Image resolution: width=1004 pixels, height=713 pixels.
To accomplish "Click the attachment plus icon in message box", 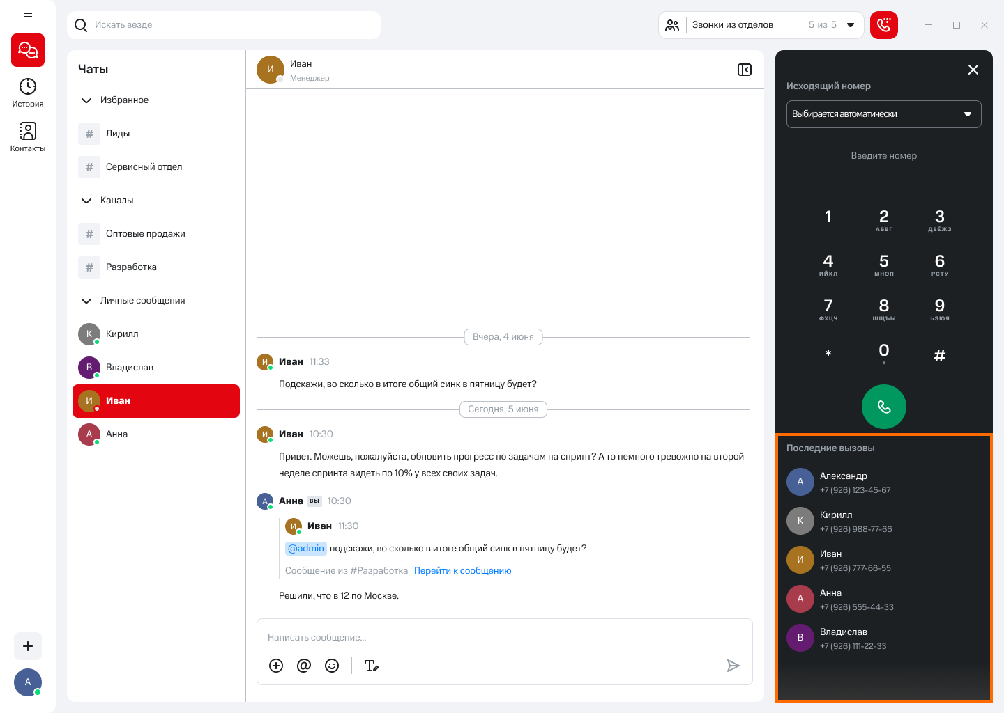I will [x=276, y=666].
